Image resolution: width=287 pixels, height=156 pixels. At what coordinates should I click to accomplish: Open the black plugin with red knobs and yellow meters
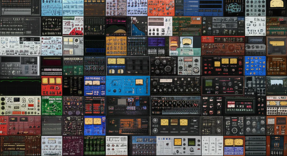[x=223, y=66]
